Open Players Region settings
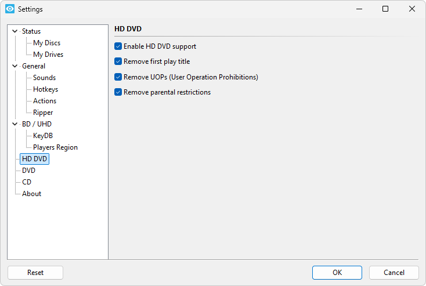This screenshot has width=426, height=286. (x=55, y=147)
